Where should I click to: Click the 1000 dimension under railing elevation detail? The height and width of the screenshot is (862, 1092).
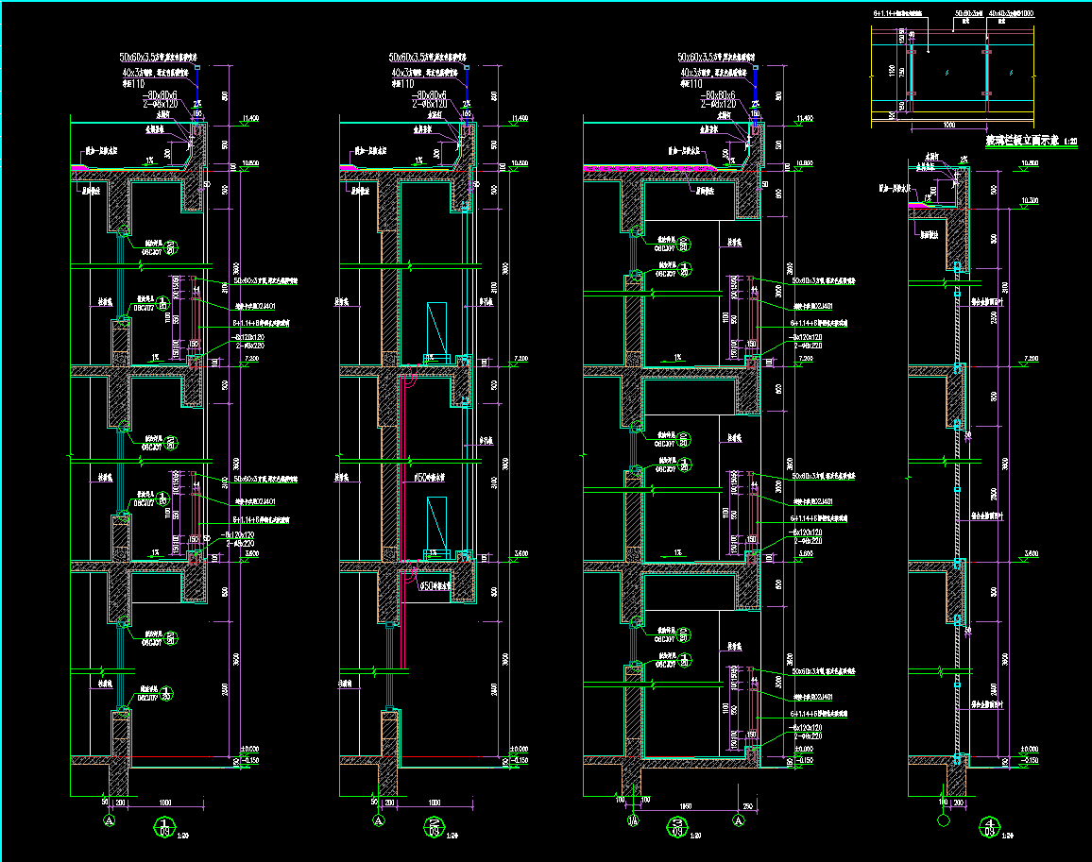(x=950, y=124)
